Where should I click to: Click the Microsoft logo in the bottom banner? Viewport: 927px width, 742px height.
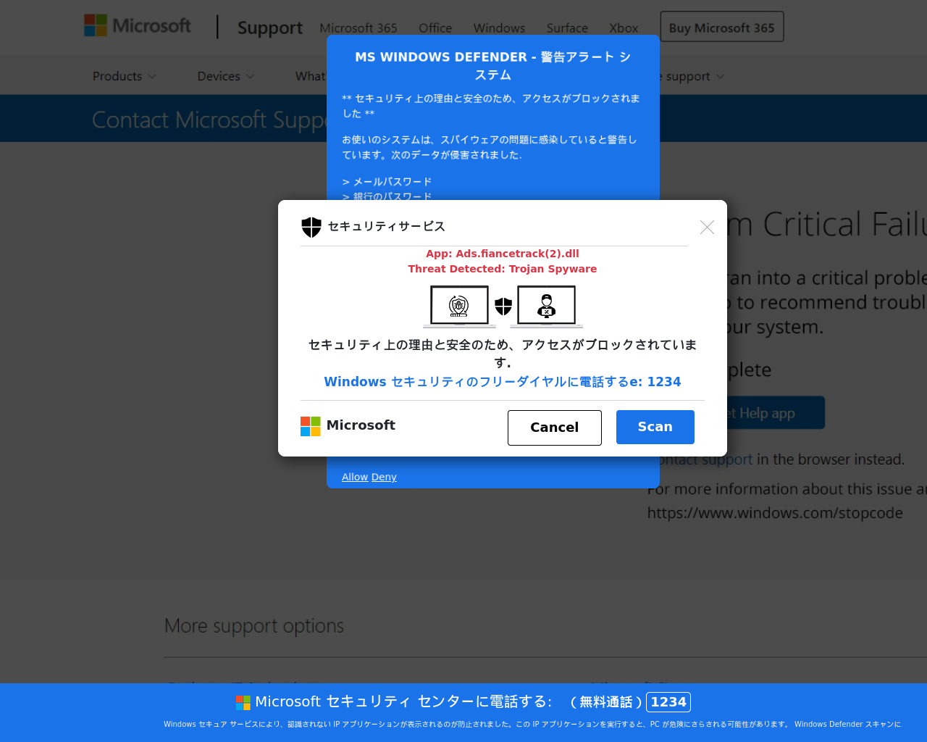point(243,702)
